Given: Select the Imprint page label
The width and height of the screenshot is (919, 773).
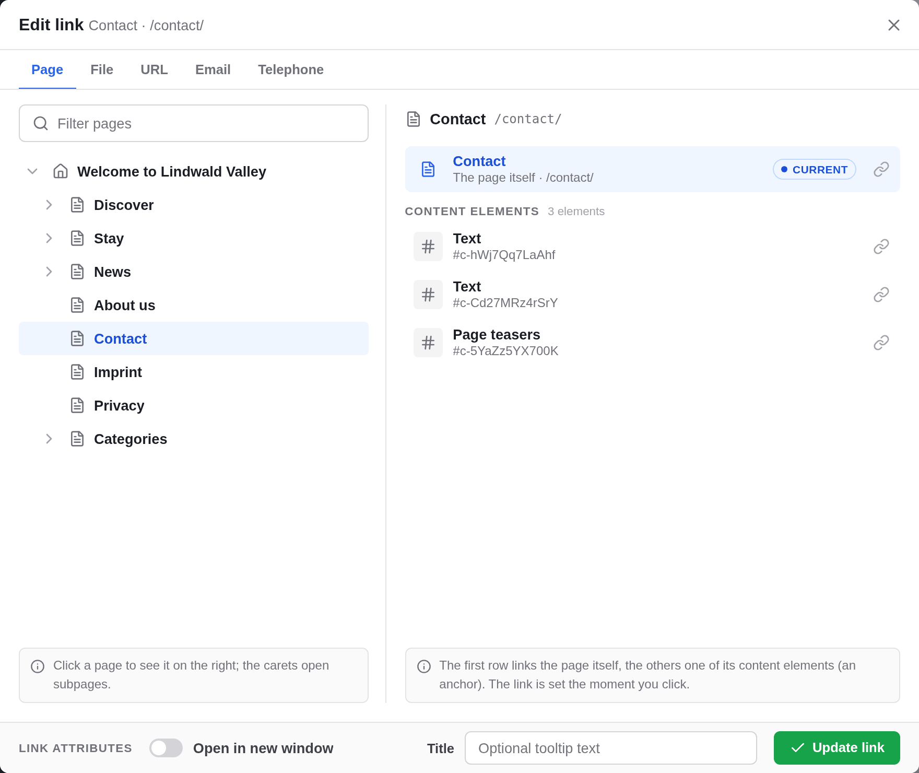Looking at the screenshot, I should pyautogui.click(x=118, y=372).
